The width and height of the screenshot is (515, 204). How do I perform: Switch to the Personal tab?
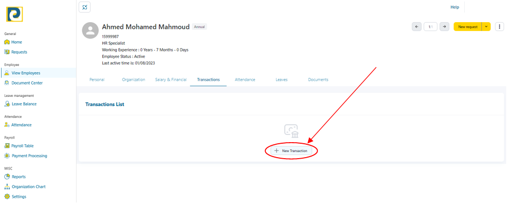[x=97, y=79]
